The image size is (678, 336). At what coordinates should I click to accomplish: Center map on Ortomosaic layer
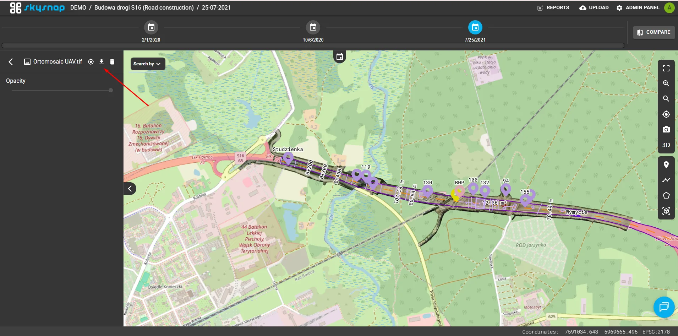coord(91,62)
